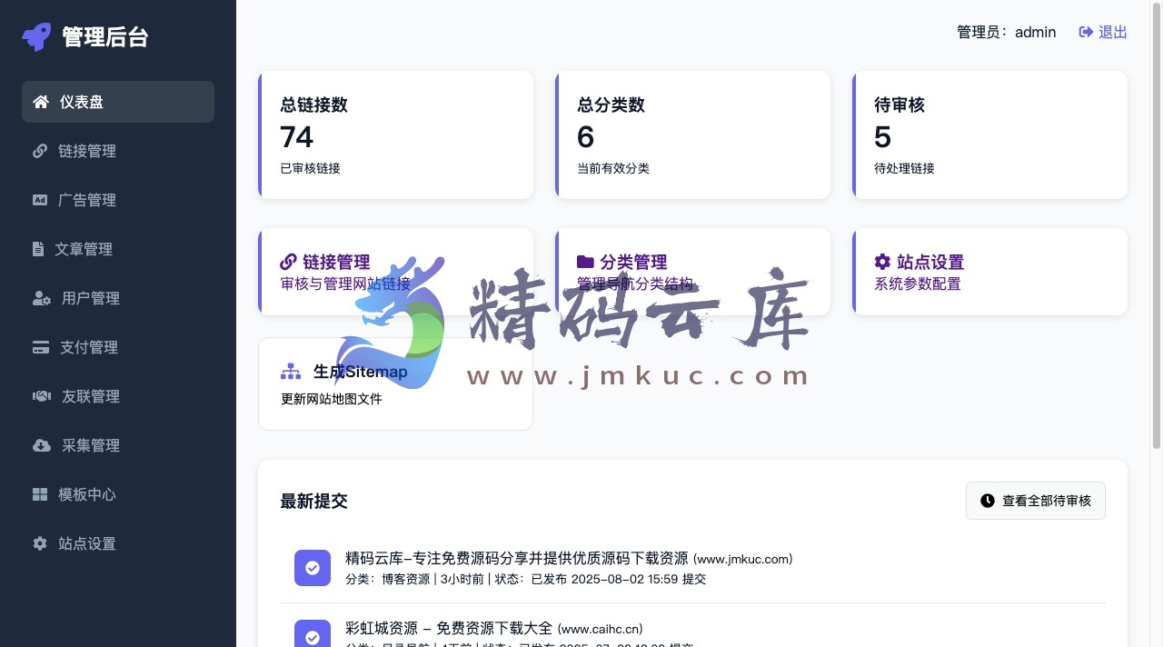This screenshot has width=1163, height=647.
Task: Navigate to 支付管理 in the sidebar
Action: tap(118, 347)
